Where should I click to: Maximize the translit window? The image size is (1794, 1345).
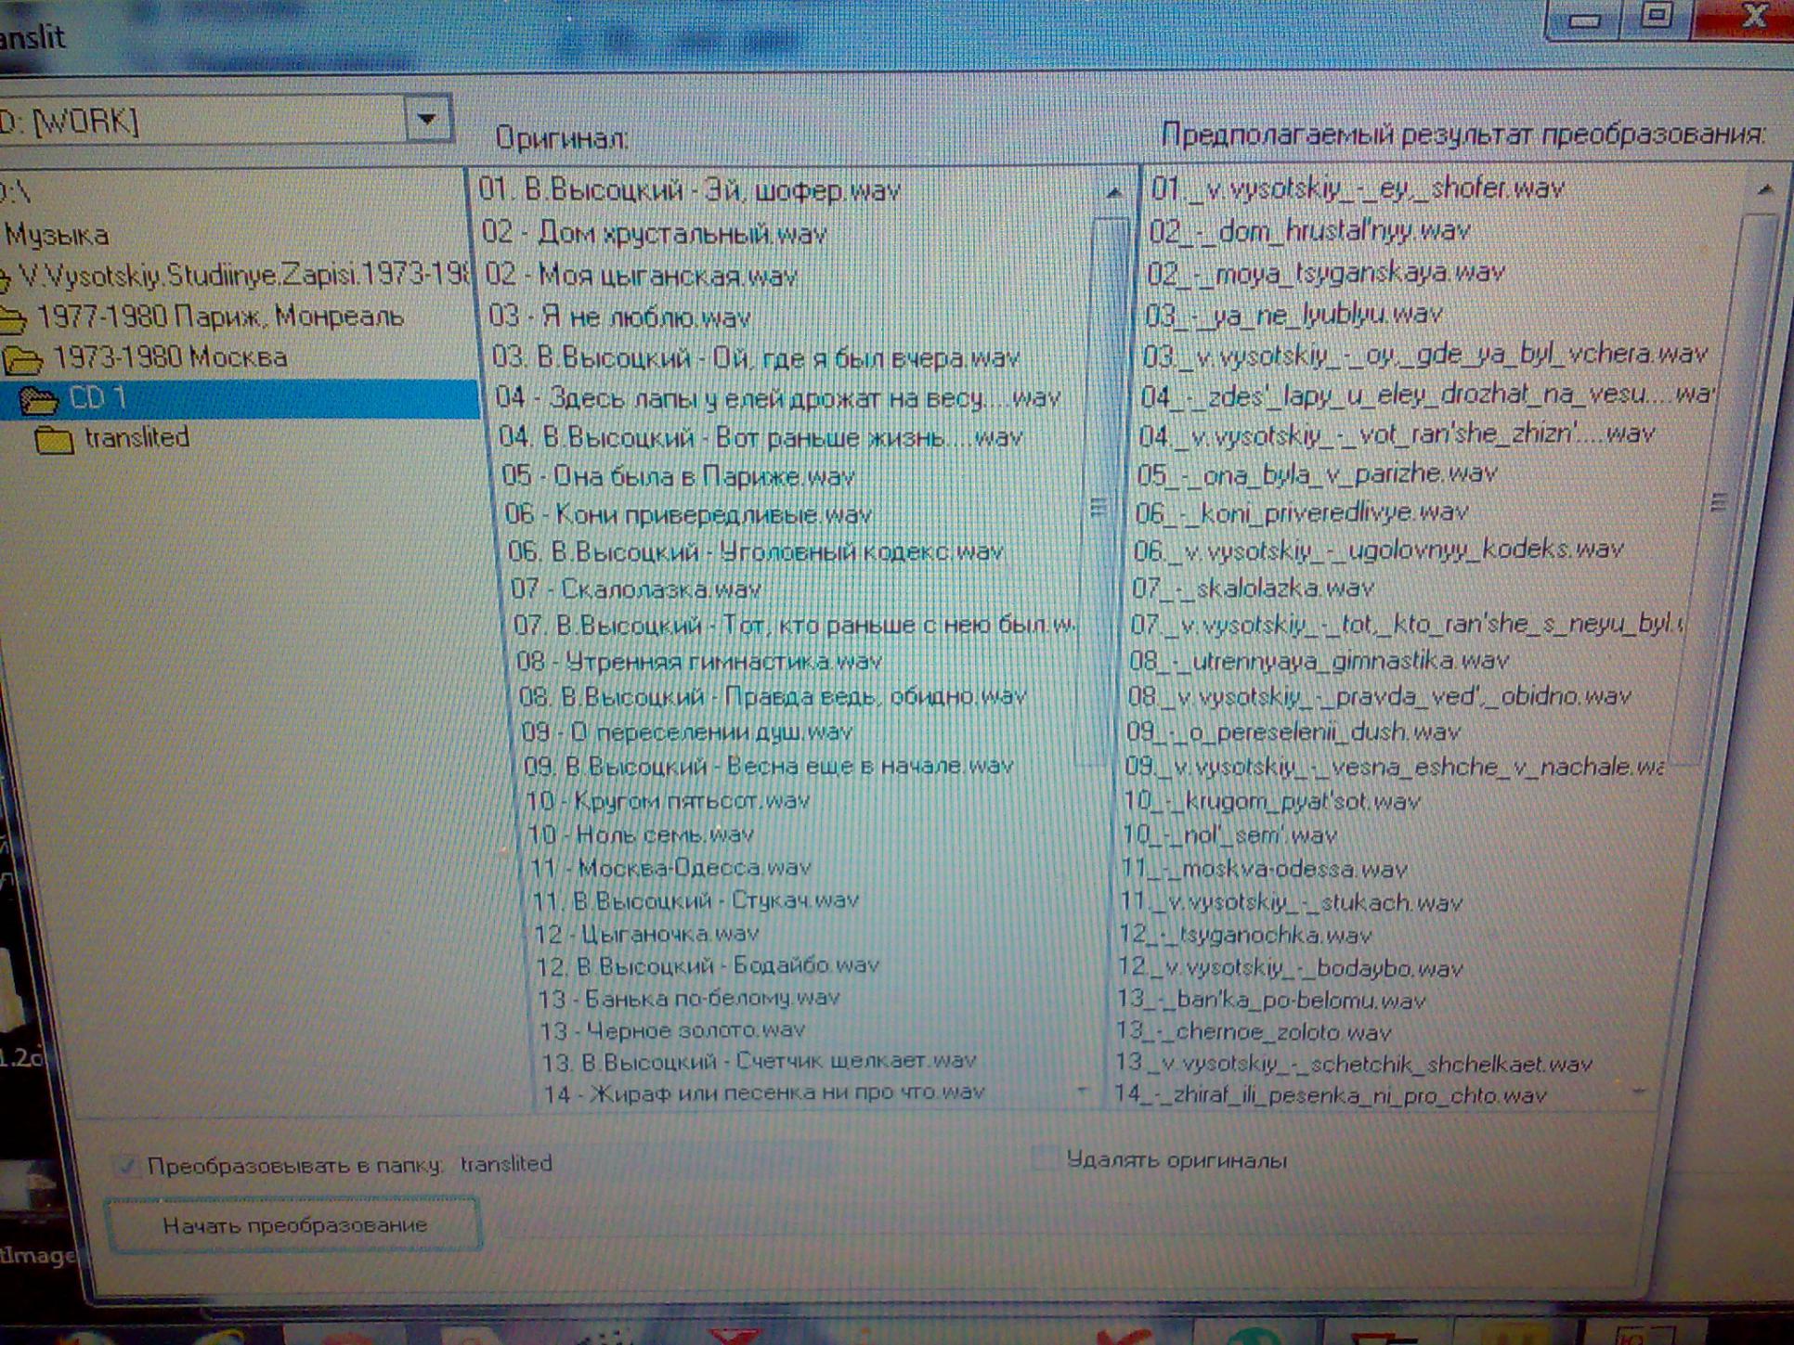point(1657,17)
